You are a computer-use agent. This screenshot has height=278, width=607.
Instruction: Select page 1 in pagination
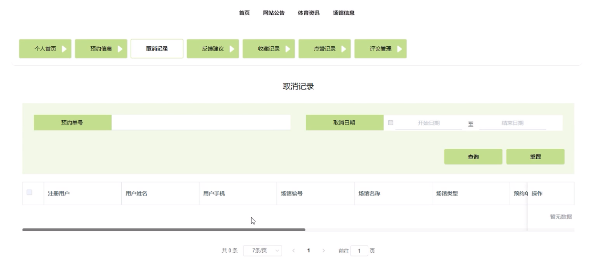309,251
